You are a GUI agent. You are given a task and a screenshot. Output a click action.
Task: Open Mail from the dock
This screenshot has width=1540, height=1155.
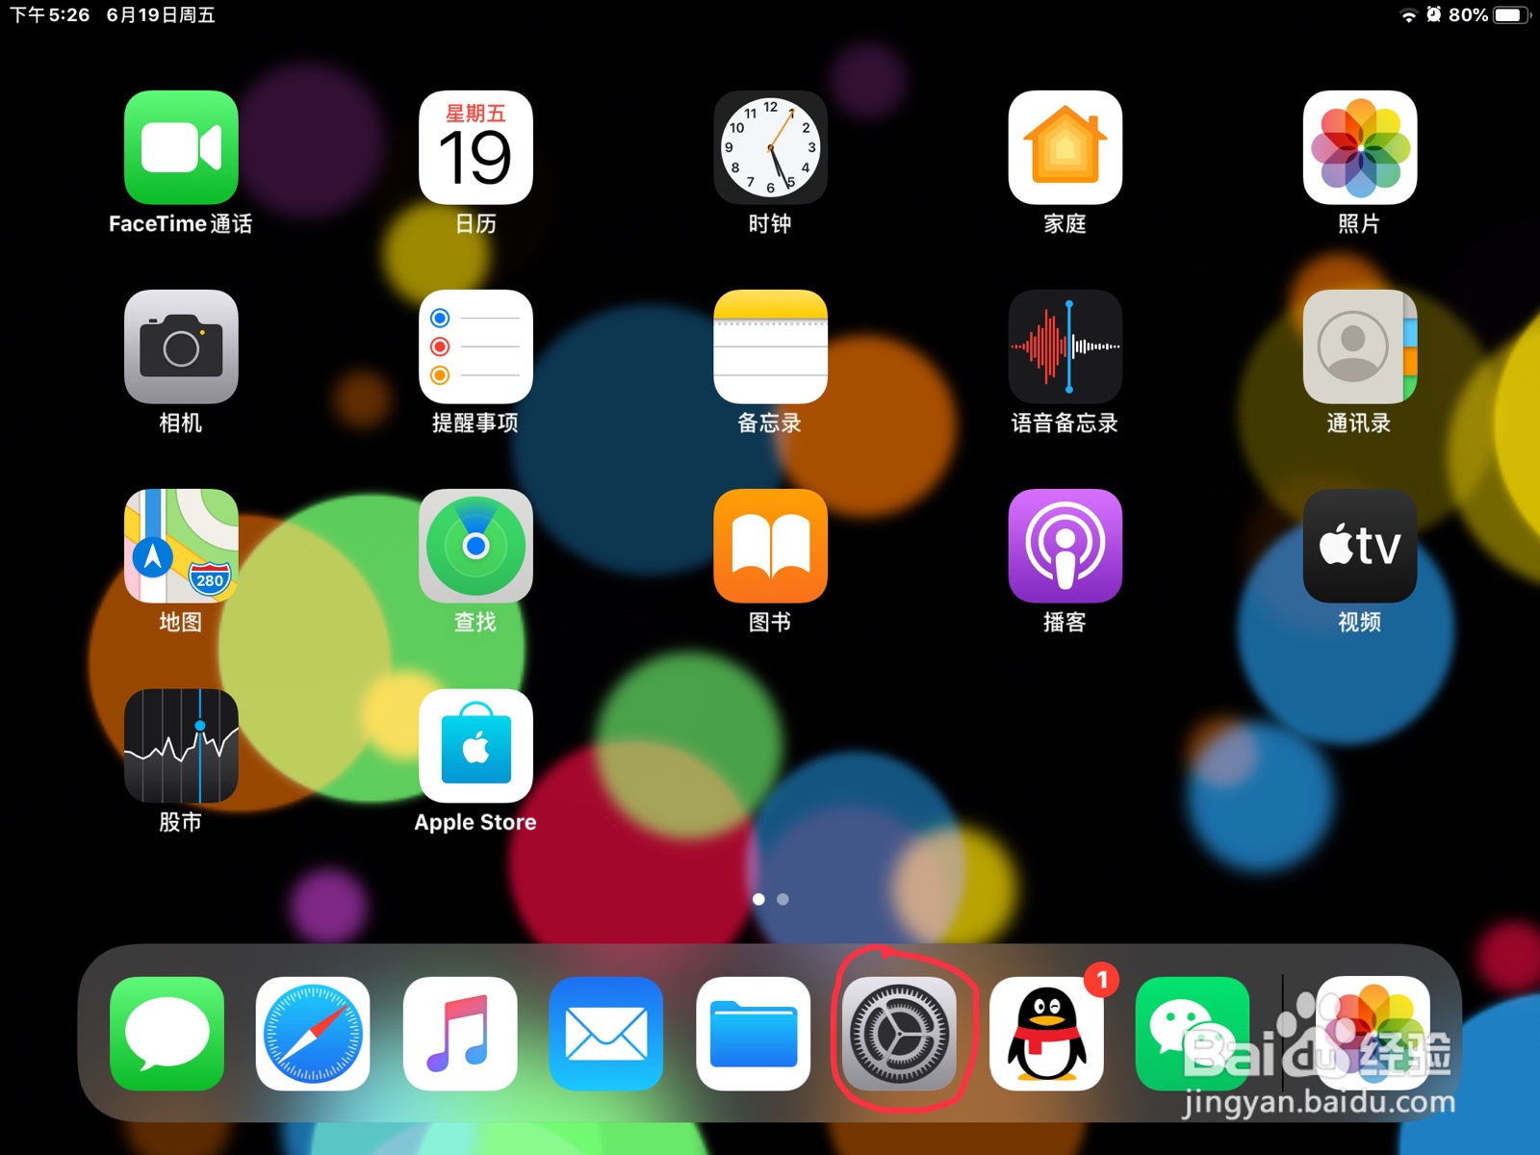point(606,1034)
